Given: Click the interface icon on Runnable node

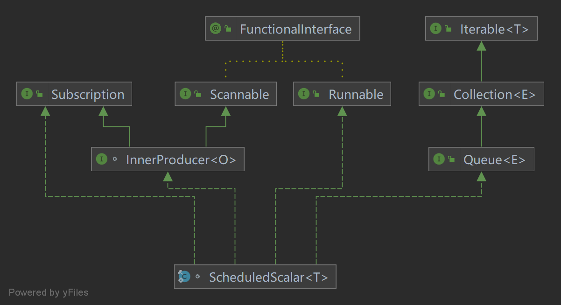Looking at the screenshot, I should (x=304, y=94).
